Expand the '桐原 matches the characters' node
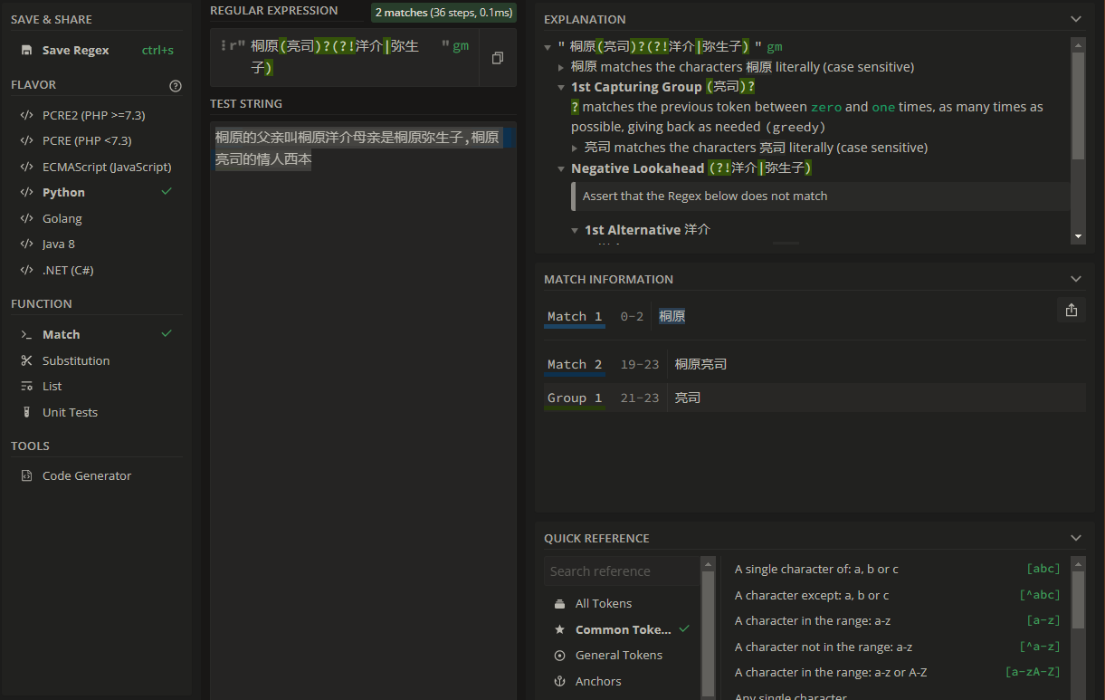This screenshot has width=1105, height=700. [561, 67]
